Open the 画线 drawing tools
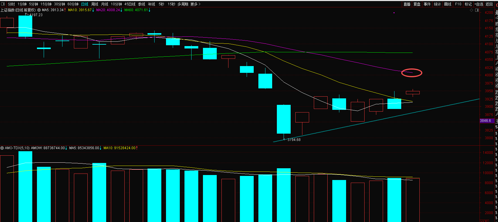The image size is (498, 222). 448,4
